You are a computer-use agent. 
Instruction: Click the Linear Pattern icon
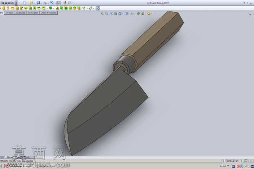pyautogui.click(x=51, y=8)
